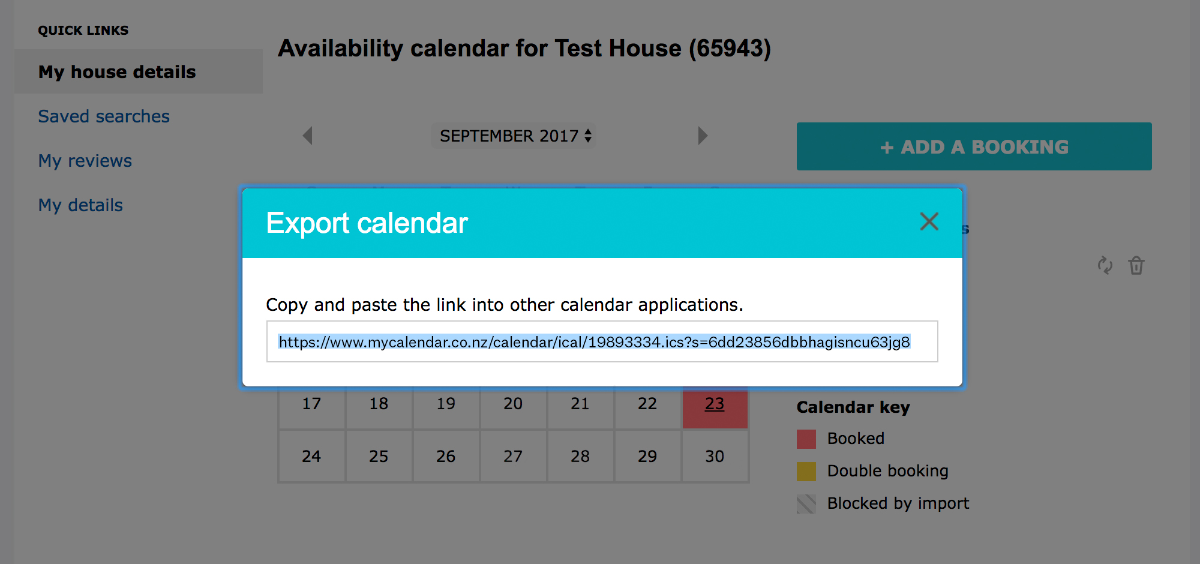The width and height of the screenshot is (1200, 564).
Task: Click the Blocked by import striped swatch
Action: [x=806, y=504]
